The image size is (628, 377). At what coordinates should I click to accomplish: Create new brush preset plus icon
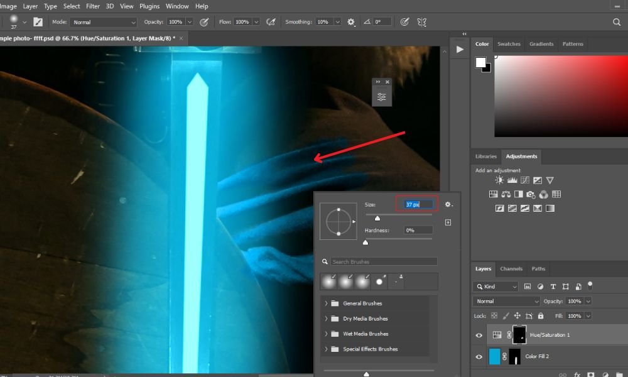(448, 222)
